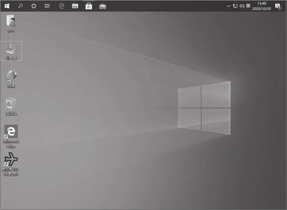Viewport: 287px width, 210px height.
Task: Open File Explorer from the taskbar
Action: 75,6
